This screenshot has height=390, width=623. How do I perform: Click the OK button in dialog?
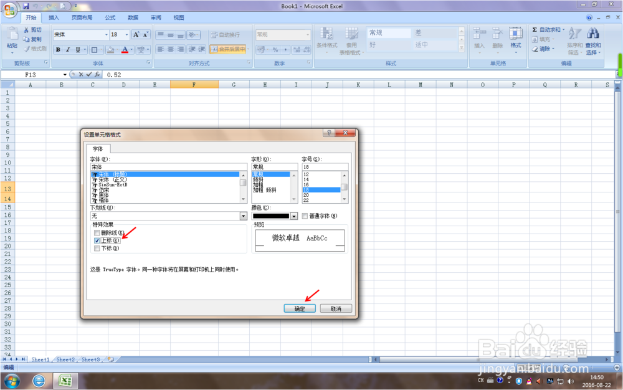click(300, 308)
